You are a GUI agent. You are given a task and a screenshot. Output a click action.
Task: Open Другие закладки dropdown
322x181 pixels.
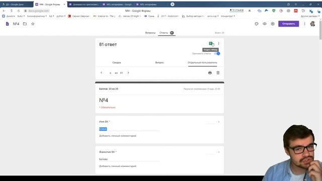(x=310, y=16)
